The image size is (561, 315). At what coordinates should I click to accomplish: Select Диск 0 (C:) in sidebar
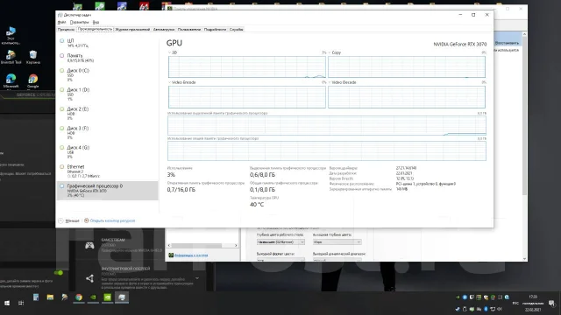coord(107,75)
